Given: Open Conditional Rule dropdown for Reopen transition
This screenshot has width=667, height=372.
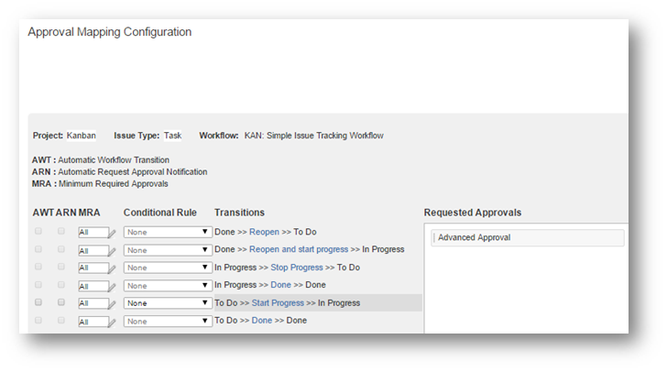Looking at the screenshot, I should [x=168, y=233].
